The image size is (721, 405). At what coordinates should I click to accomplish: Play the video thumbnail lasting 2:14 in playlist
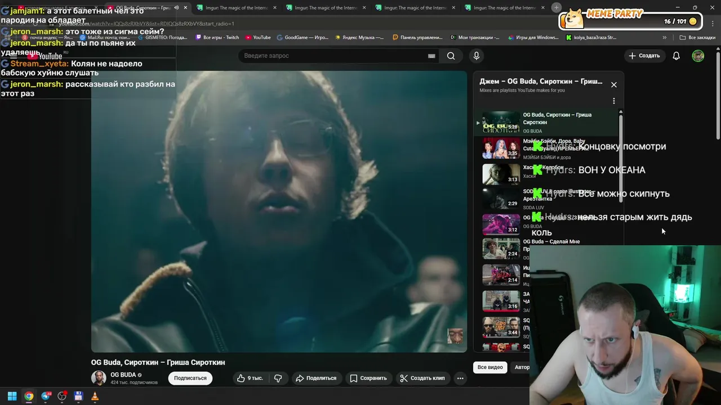point(501,274)
